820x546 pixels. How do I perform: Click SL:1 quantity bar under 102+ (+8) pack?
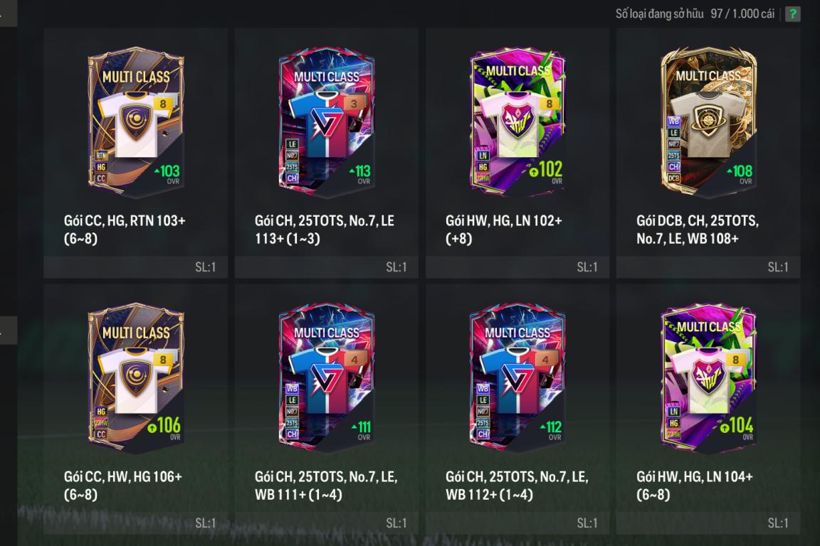point(517,267)
